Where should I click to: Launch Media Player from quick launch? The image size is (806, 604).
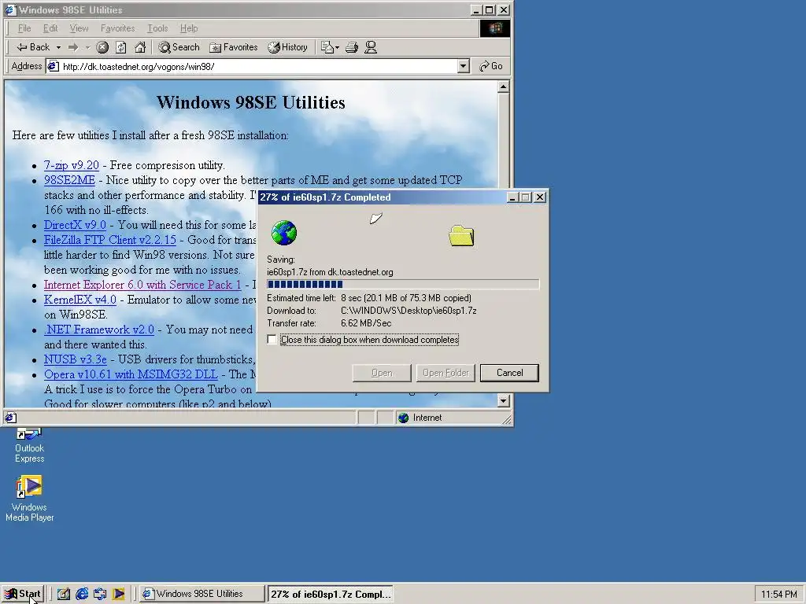[x=118, y=594]
